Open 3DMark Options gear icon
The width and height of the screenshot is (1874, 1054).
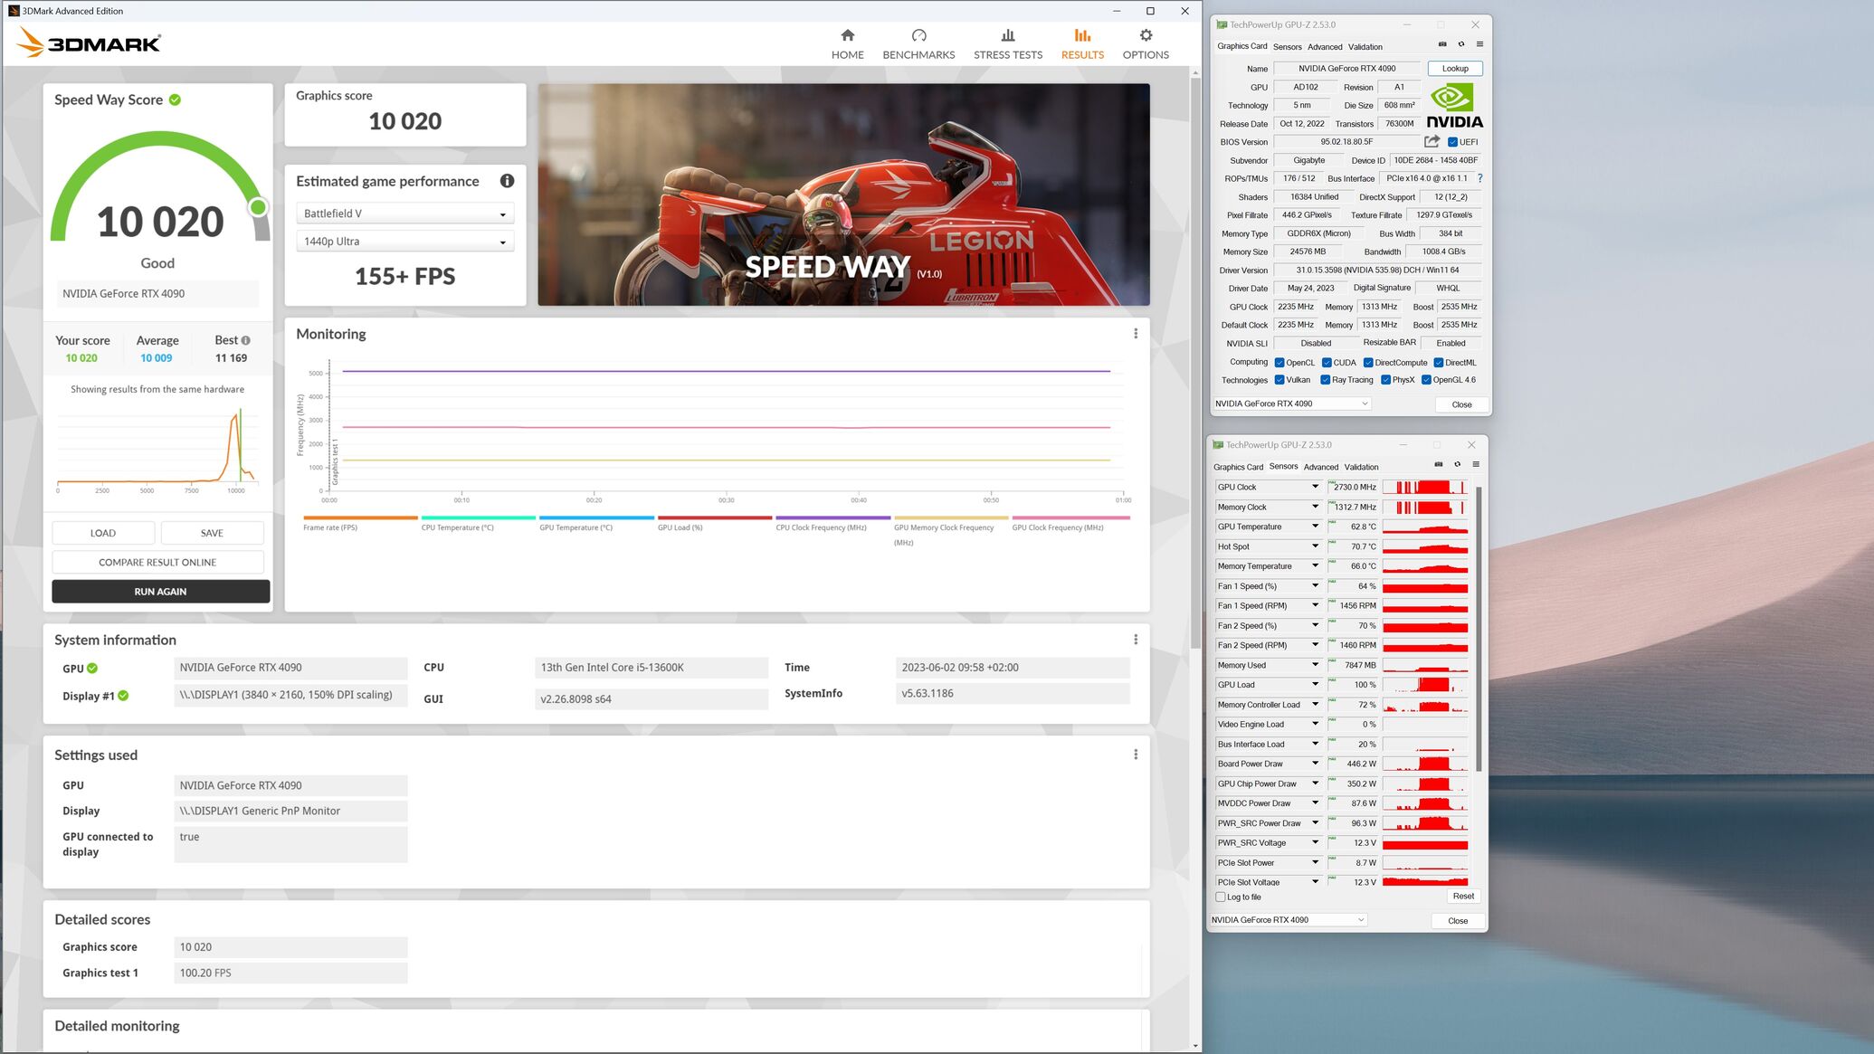pyautogui.click(x=1146, y=36)
